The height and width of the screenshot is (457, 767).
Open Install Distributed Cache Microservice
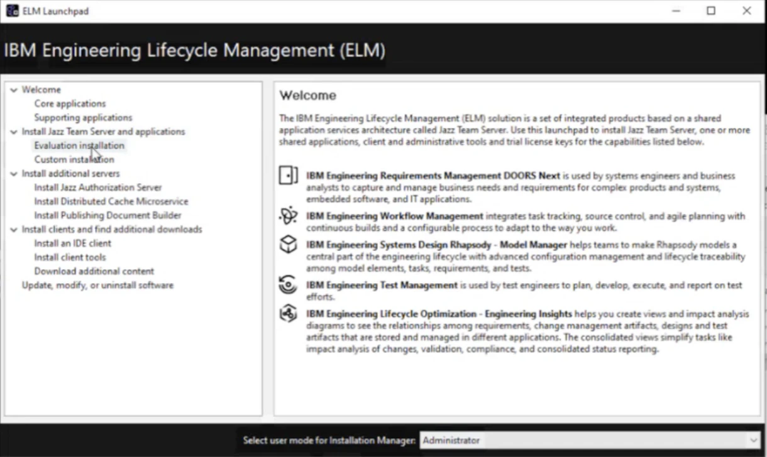click(111, 202)
